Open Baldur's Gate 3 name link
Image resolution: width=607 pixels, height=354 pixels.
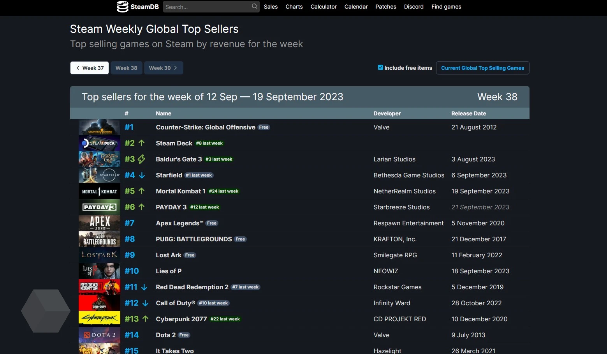(179, 159)
